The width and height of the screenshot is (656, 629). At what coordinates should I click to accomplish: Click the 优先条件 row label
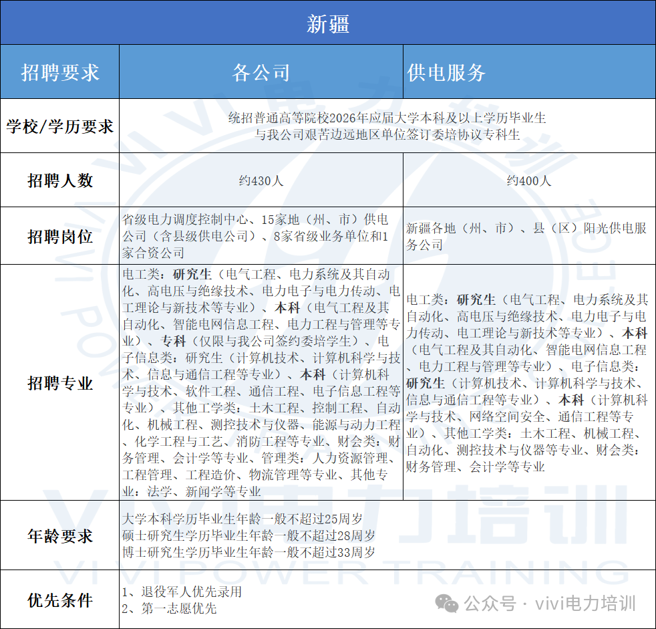[60, 600]
